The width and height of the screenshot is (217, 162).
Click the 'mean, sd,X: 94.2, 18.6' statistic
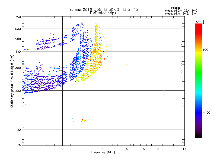(180, 13)
